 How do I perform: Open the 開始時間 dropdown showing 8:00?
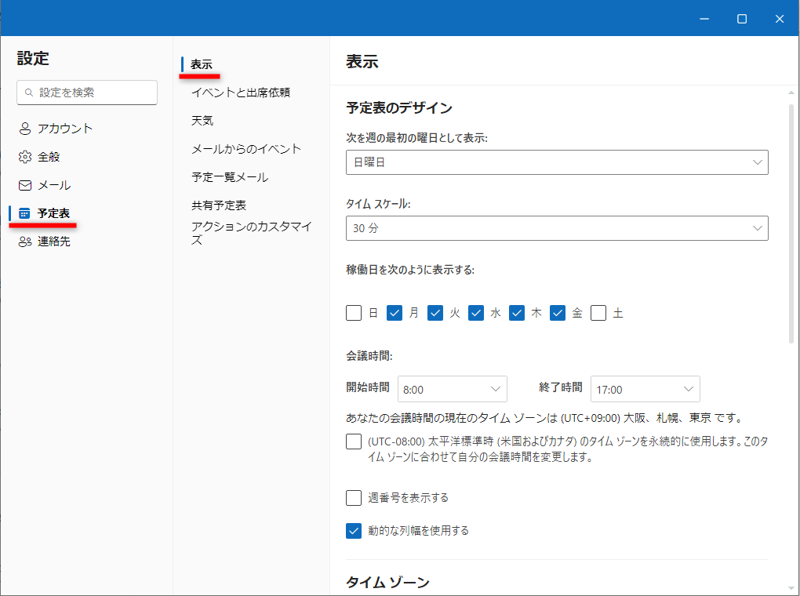(x=453, y=388)
